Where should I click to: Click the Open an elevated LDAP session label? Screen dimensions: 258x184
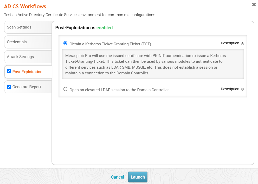pos(119,90)
